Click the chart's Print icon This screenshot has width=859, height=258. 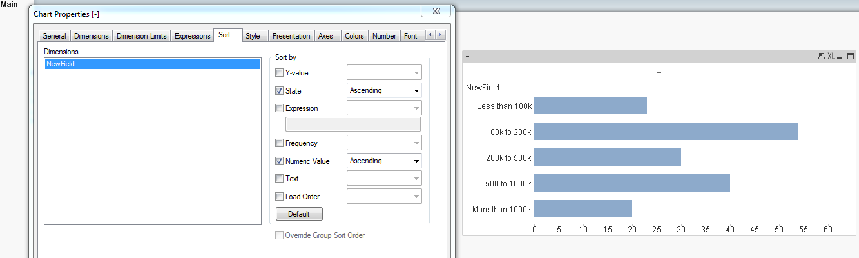(822, 57)
